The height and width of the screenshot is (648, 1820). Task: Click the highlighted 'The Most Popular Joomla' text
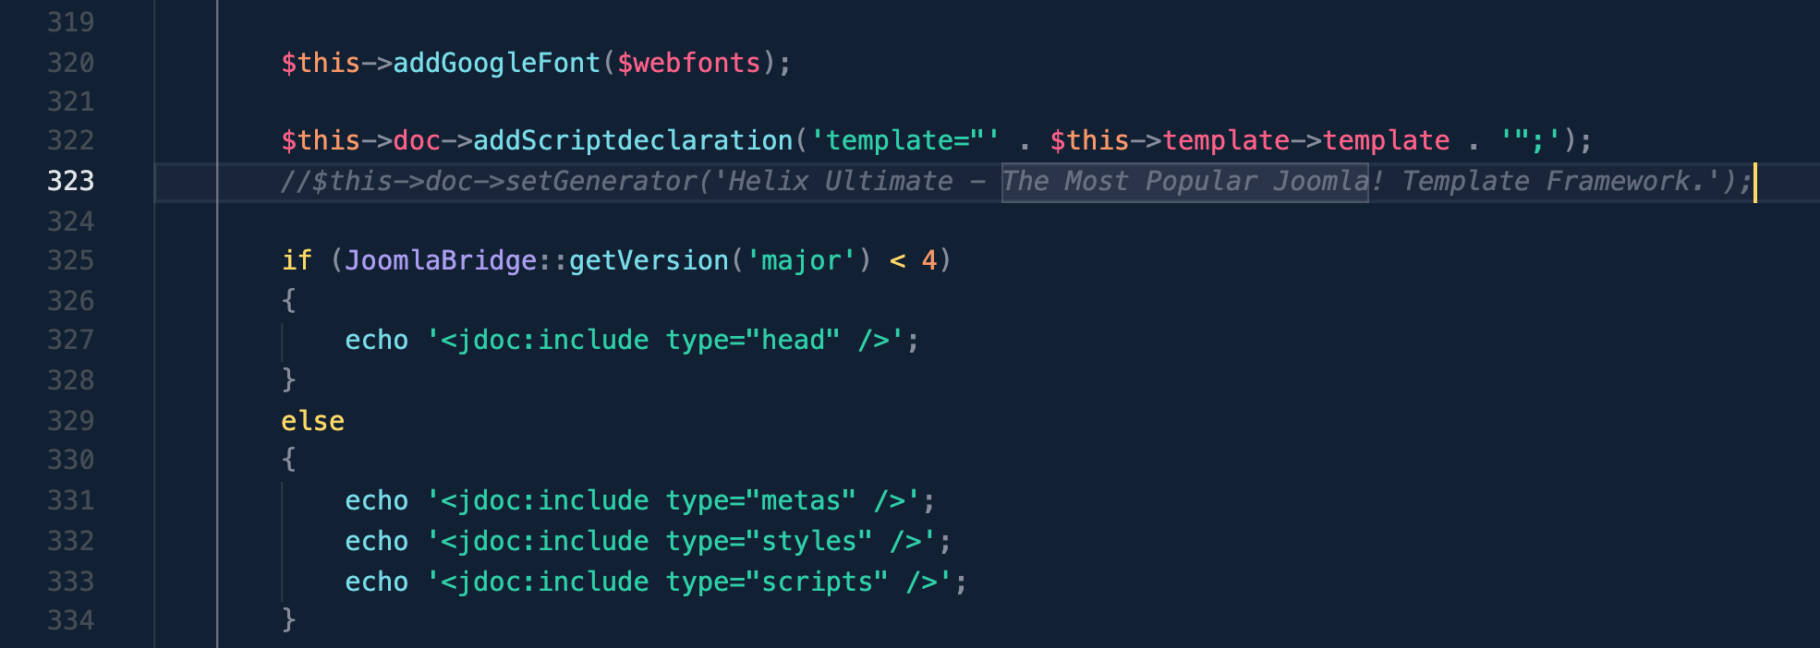(1184, 181)
